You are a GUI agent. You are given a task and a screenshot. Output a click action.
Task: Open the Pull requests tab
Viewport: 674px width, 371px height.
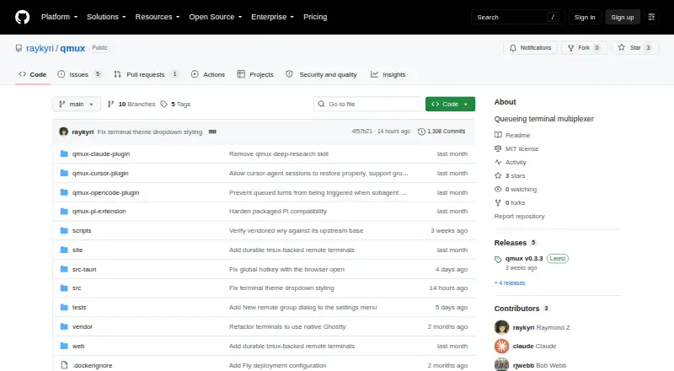(146, 74)
